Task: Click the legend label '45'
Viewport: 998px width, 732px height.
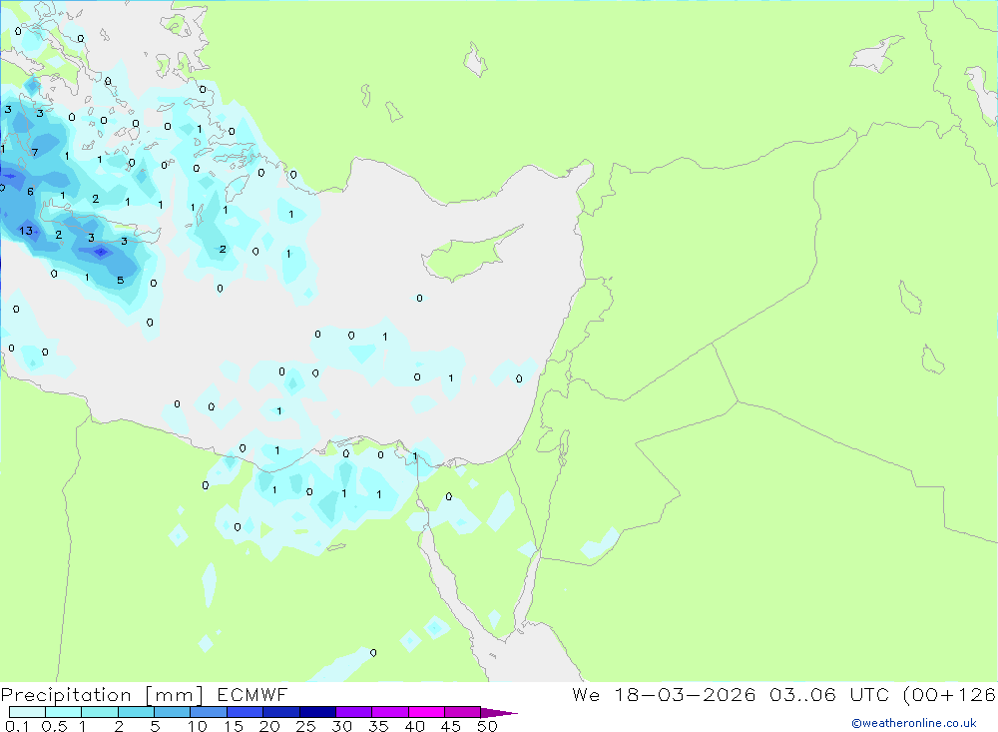Action: tap(451, 726)
